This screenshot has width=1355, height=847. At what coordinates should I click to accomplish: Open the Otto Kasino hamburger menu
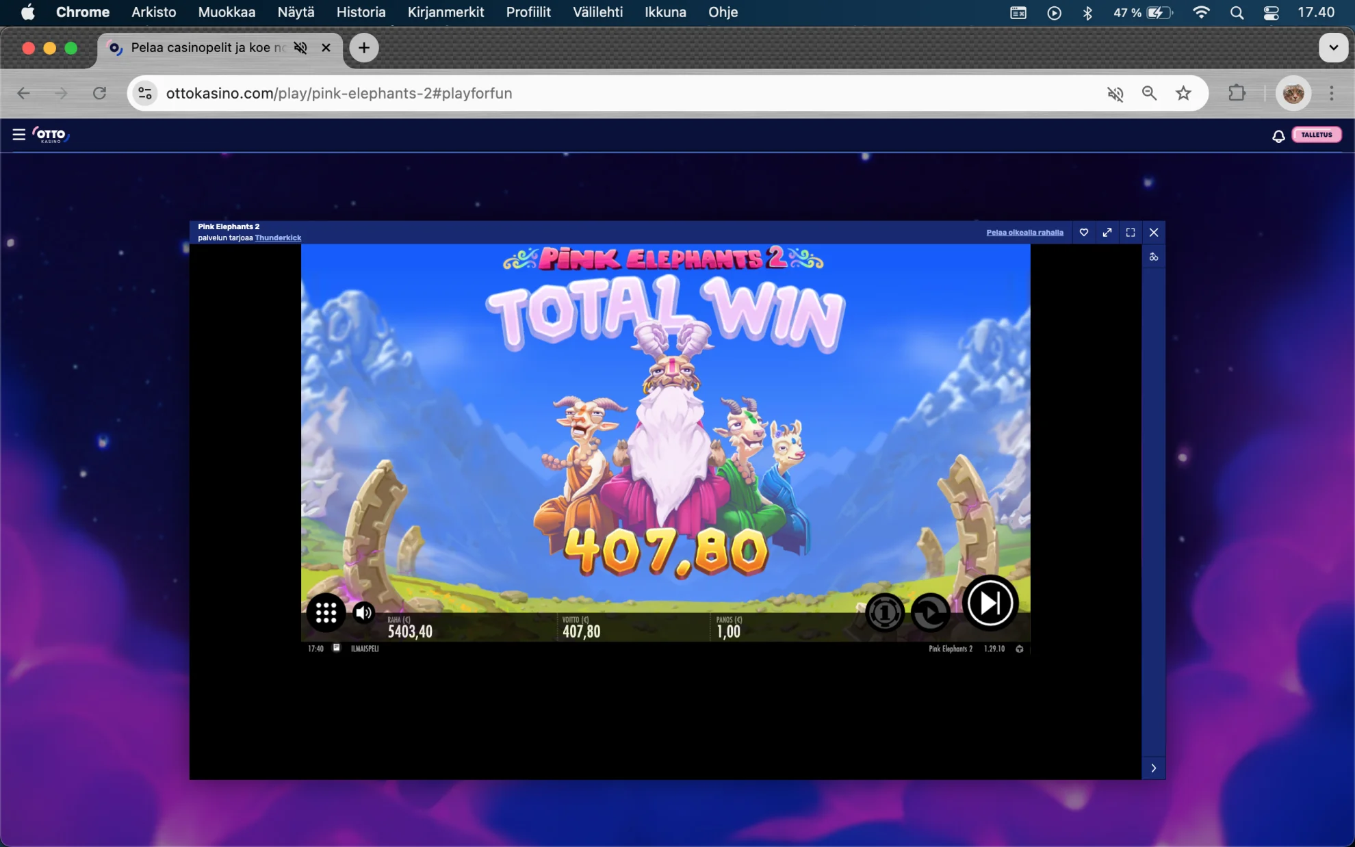pyautogui.click(x=19, y=135)
